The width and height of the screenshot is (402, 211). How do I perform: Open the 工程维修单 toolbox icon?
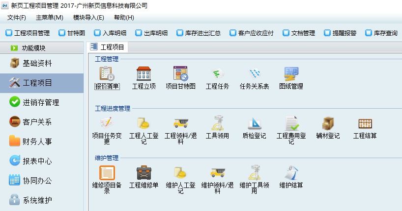tap(144, 173)
